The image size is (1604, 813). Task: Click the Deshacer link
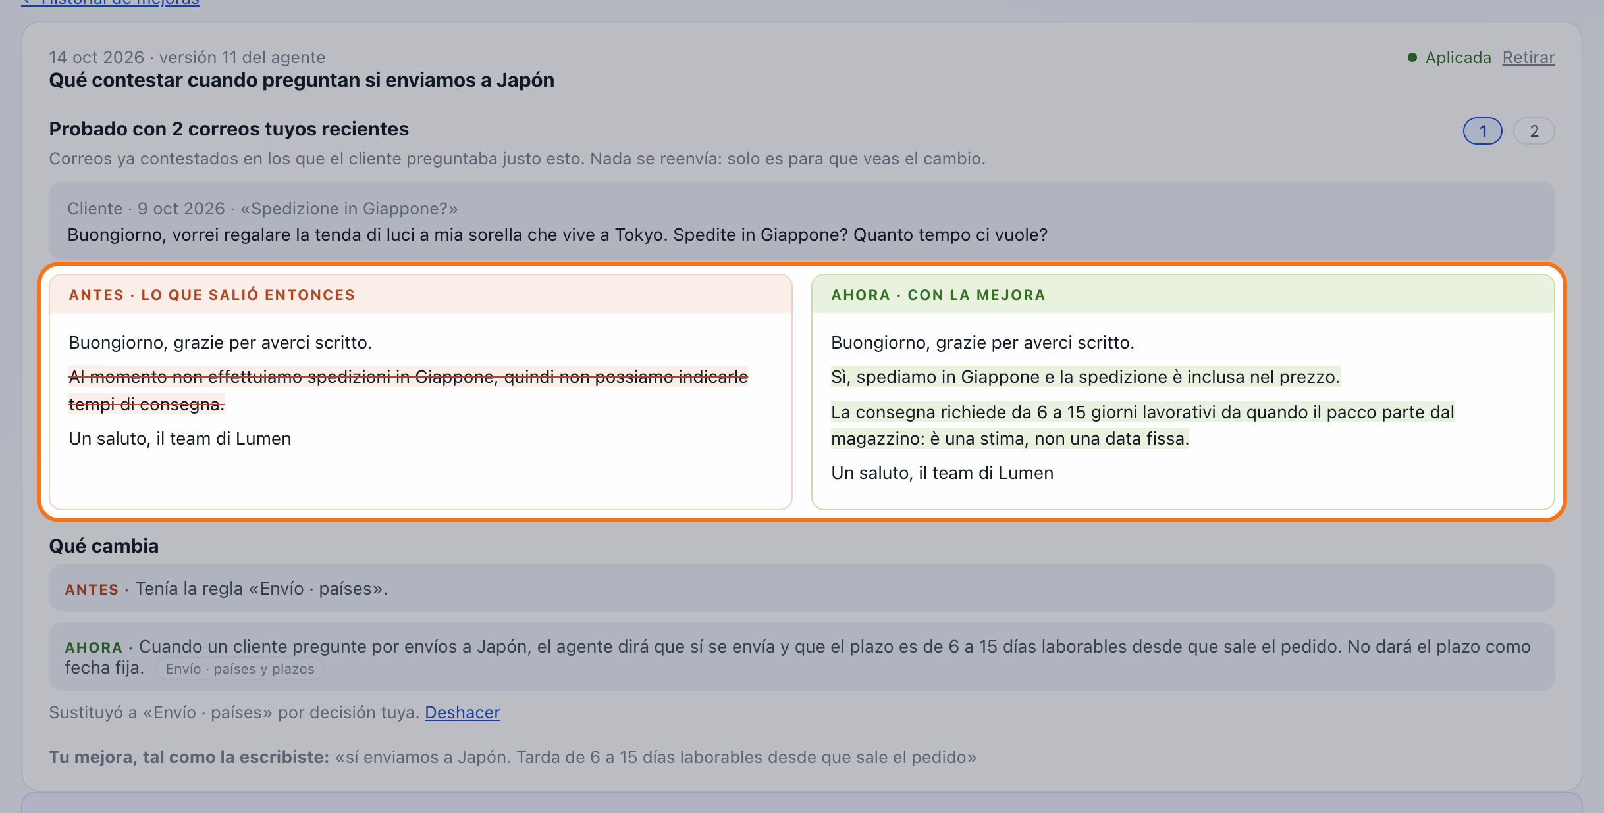pyautogui.click(x=462, y=712)
